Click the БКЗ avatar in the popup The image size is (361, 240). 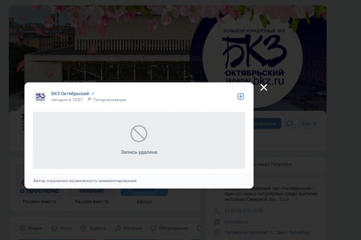(x=40, y=96)
